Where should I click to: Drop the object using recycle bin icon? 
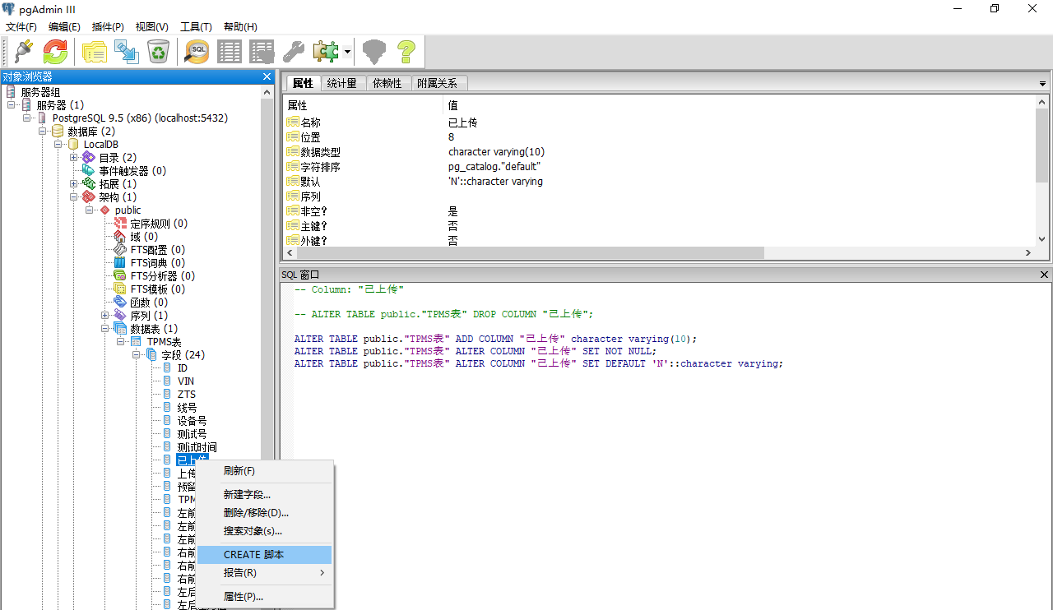point(158,52)
